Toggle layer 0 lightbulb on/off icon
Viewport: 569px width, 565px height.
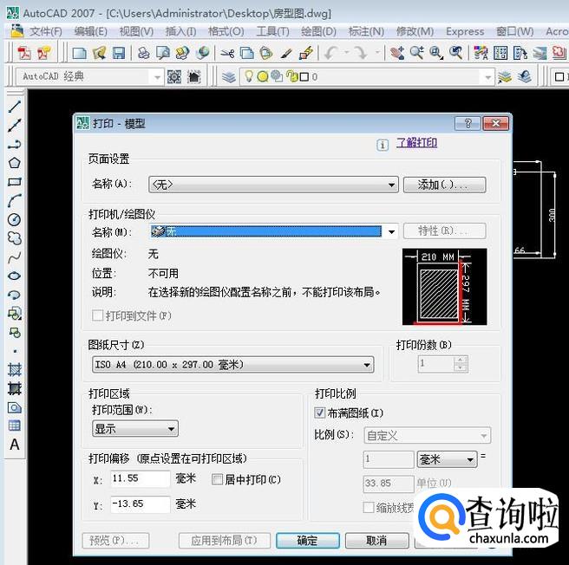(x=249, y=76)
